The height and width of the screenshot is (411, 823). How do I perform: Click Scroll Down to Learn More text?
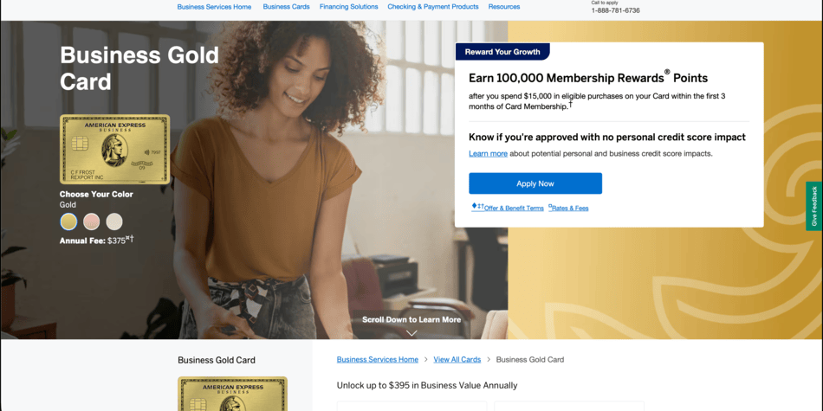tap(411, 319)
